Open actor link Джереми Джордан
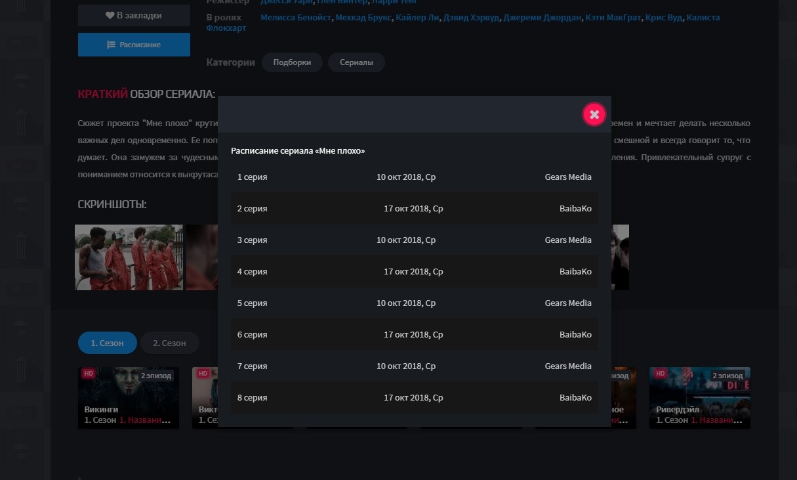 542,17
